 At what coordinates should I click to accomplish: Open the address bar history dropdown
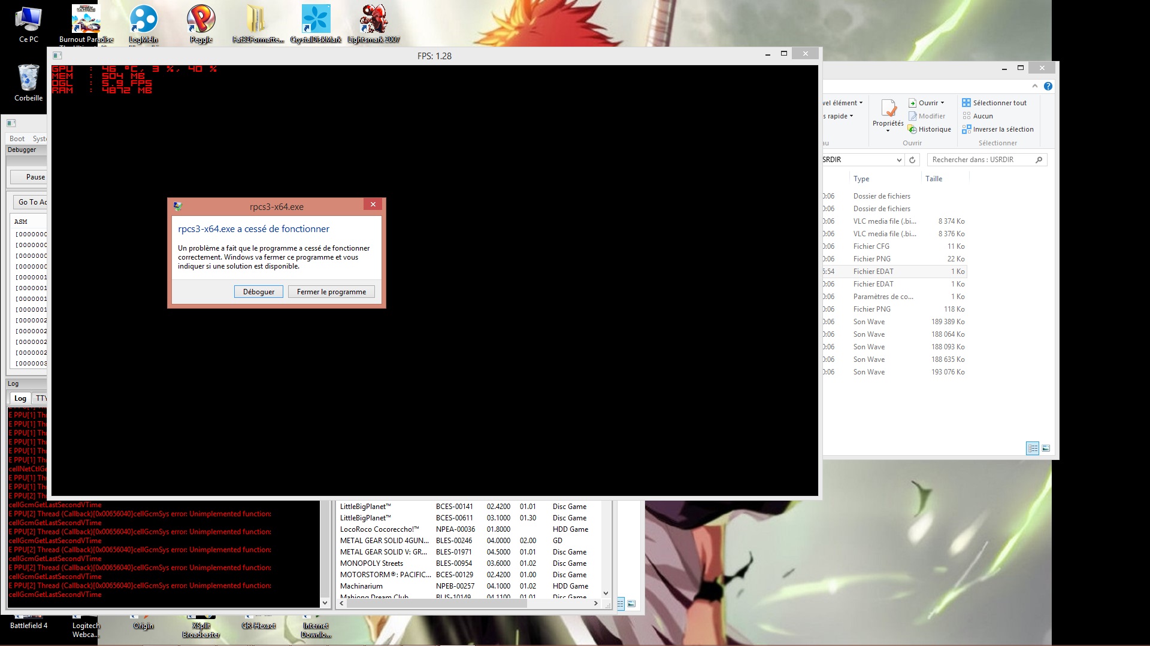898,160
